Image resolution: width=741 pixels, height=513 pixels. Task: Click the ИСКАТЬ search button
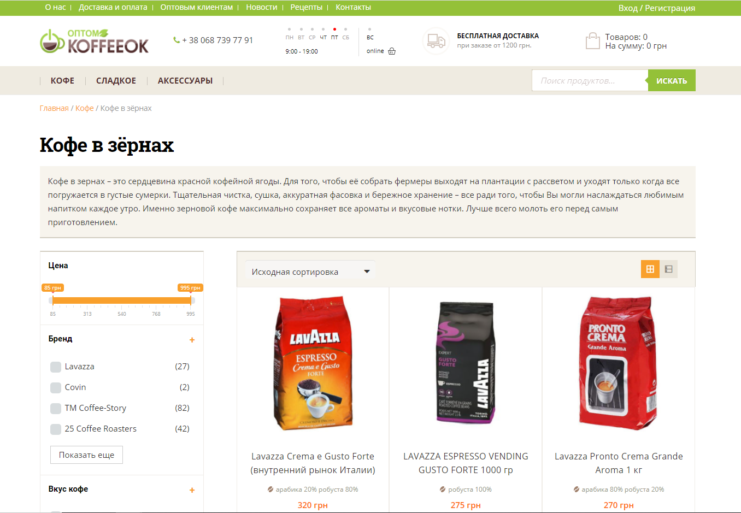click(672, 80)
